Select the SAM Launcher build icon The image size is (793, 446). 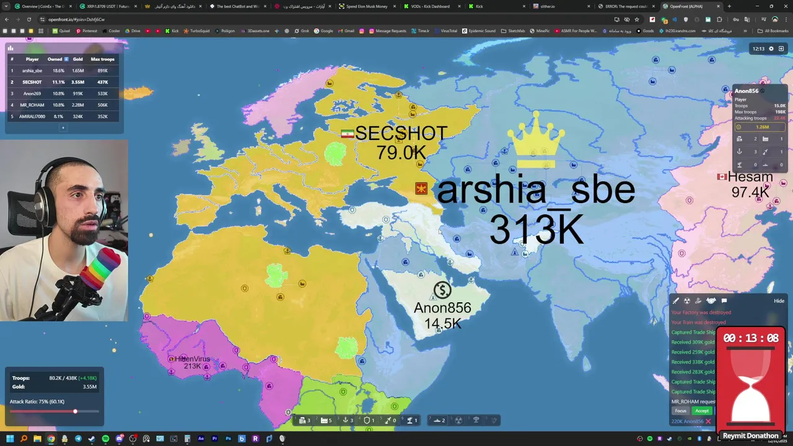point(410,421)
